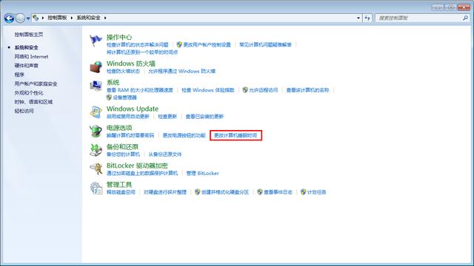This screenshot has width=474, height=266.
Task: Select 系统和安全 in the breadcrumb
Action: tap(88, 18)
